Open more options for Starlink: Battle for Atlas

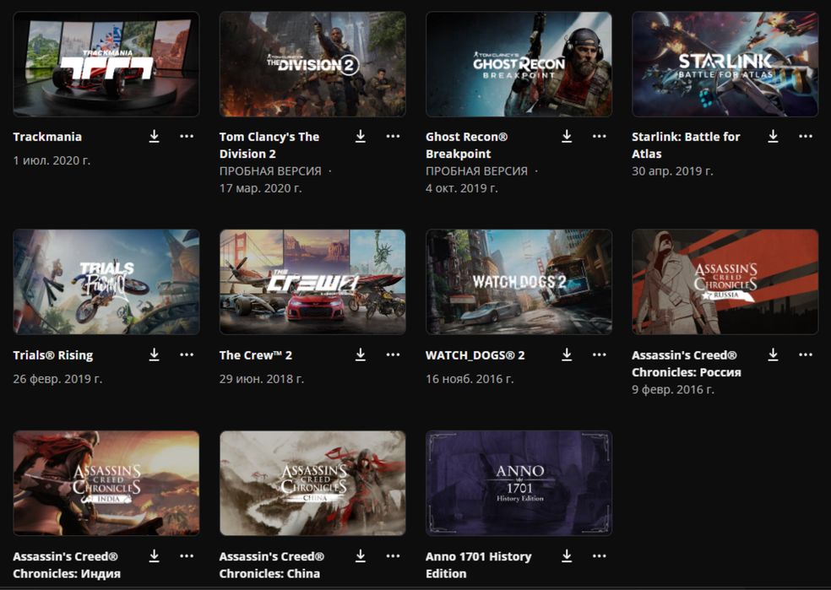[x=806, y=136]
